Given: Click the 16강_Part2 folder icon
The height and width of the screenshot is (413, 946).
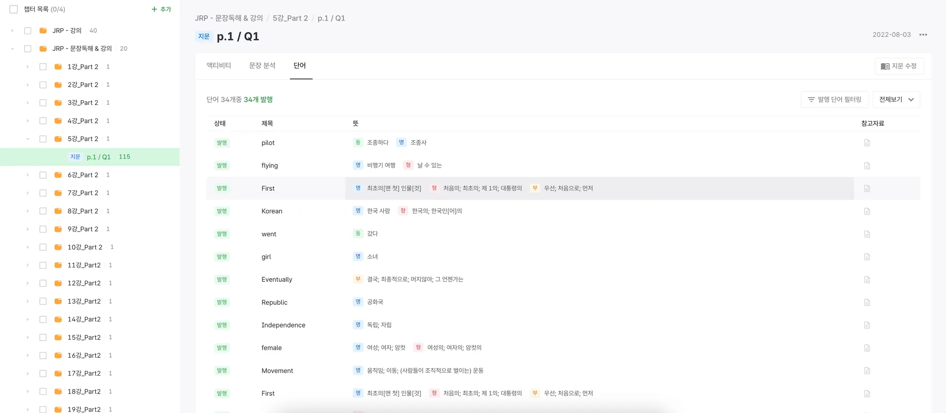Looking at the screenshot, I should tap(58, 355).
